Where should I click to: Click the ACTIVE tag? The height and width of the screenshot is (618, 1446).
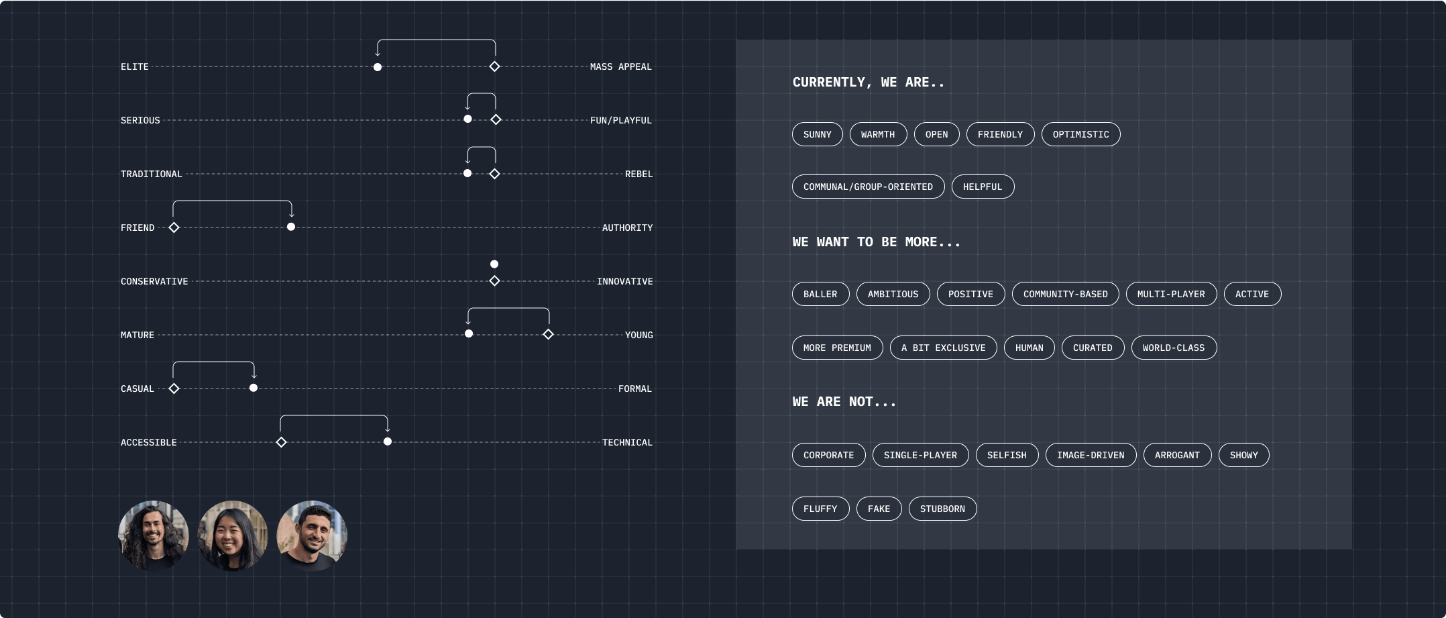[1252, 294]
